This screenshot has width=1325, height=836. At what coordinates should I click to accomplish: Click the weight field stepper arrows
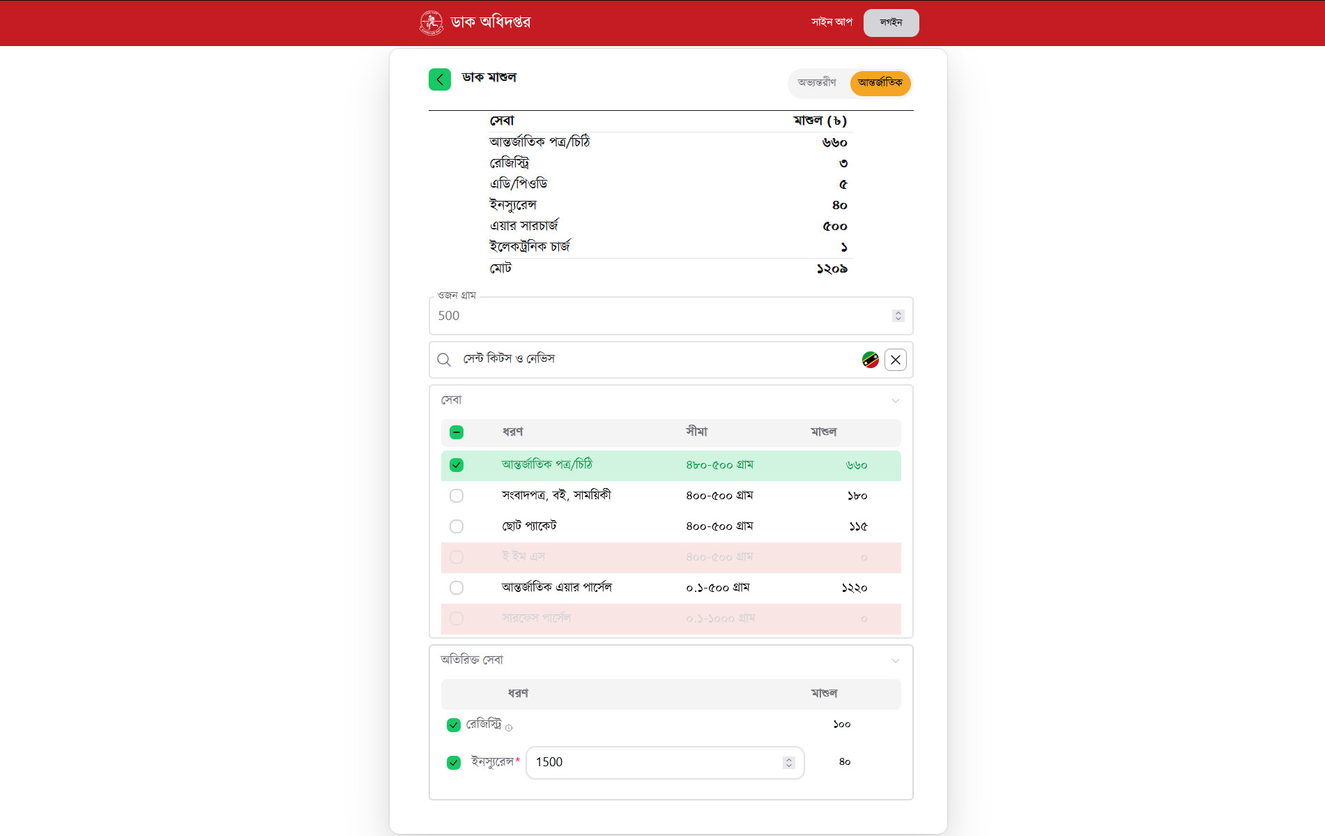898,316
